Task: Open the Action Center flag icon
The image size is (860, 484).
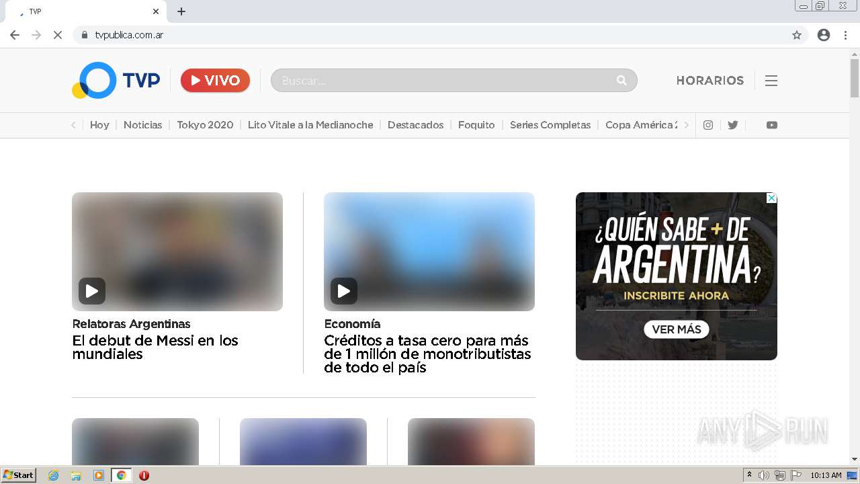Action: coord(796,475)
